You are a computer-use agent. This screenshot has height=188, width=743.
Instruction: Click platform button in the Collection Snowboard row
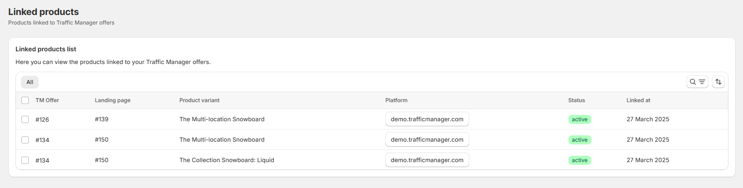[x=427, y=160]
